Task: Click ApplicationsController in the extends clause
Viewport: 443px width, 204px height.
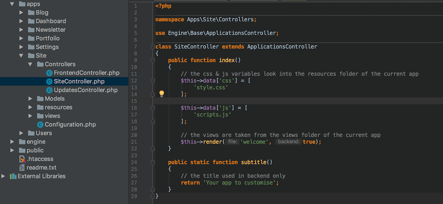Action: click(282, 47)
